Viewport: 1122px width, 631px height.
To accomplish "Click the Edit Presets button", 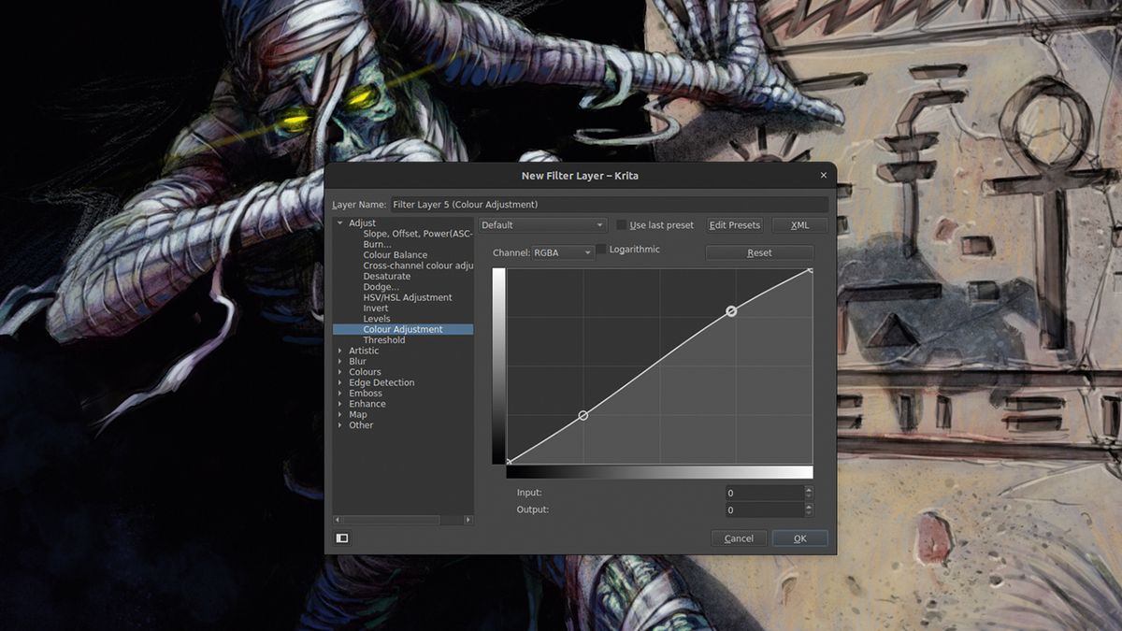I will tap(734, 224).
